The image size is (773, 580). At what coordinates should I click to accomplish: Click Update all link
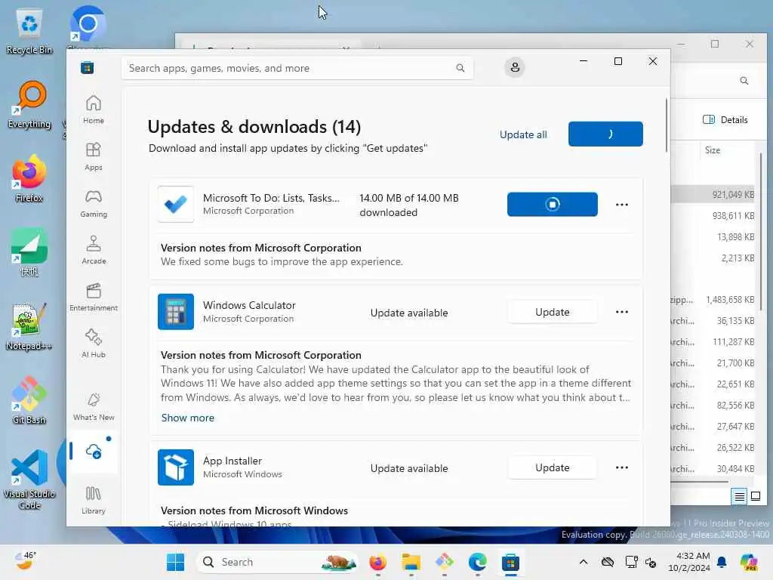pyautogui.click(x=523, y=134)
